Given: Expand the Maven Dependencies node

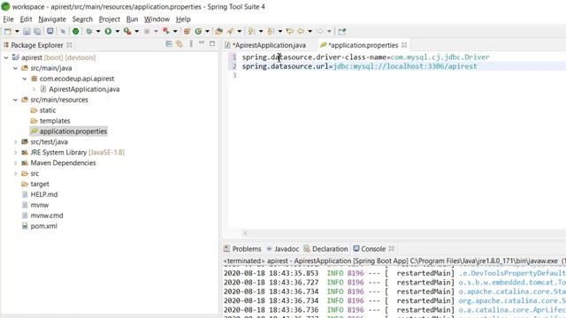Looking at the screenshot, I should [15, 163].
